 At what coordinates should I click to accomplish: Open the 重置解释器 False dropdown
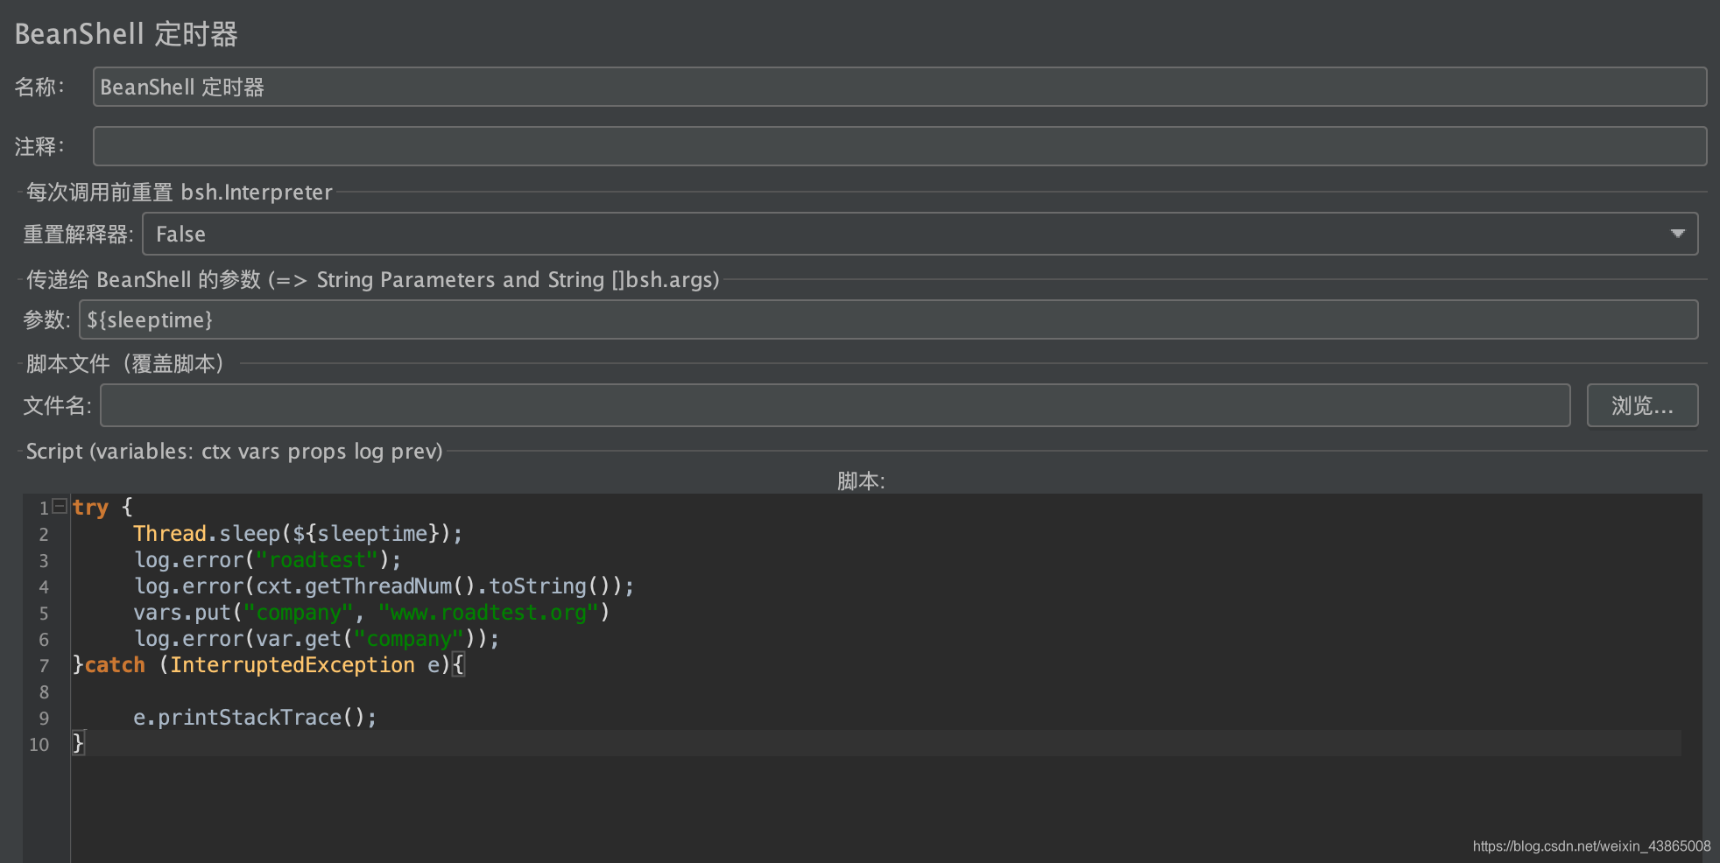click(920, 234)
